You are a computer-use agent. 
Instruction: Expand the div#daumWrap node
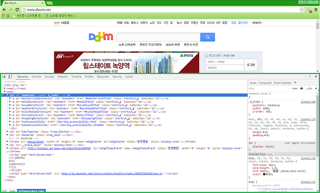(x=8, y=135)
